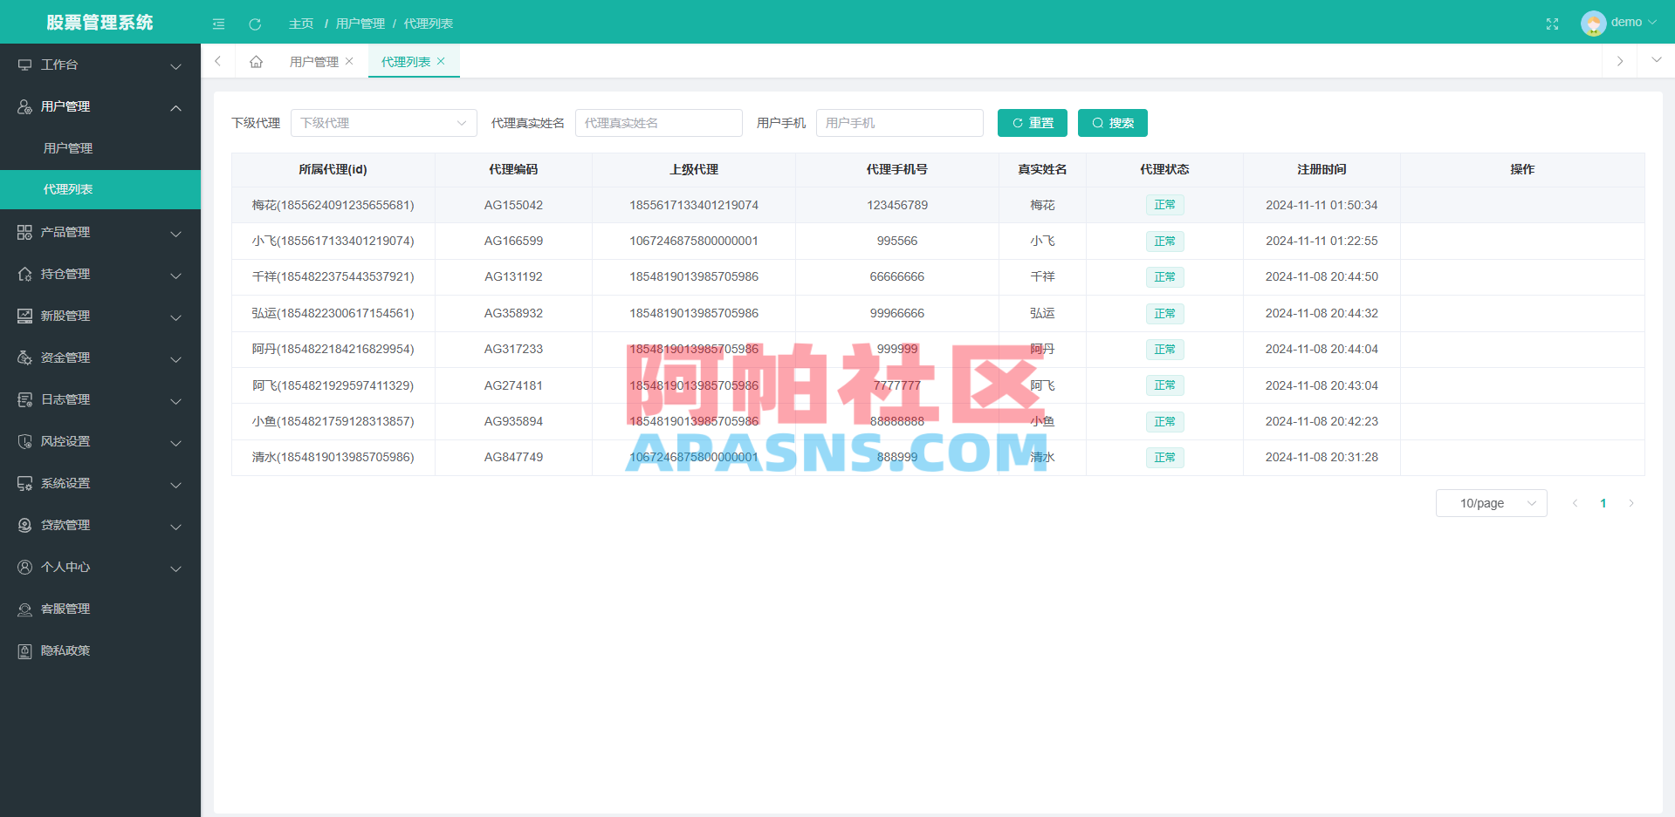The image size is (1675, 817).
Task: Open the 工作台 sidebar icon
Action: click(24, 65)
